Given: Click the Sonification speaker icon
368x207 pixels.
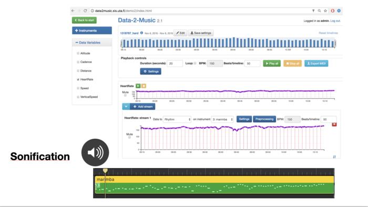Looking at the screenshot, I should click(95, 152).
